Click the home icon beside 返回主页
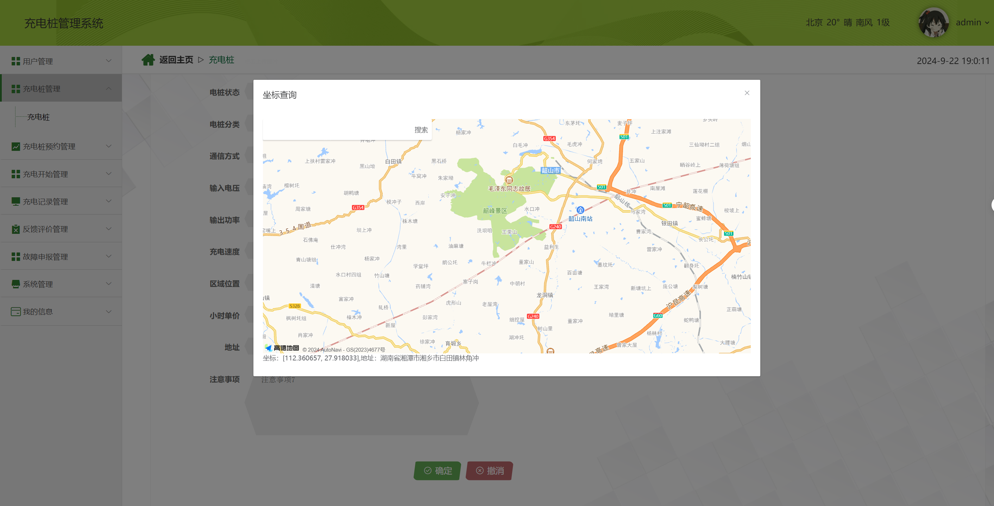Screen dimensions: 994x506 click(x=148, y=60)
